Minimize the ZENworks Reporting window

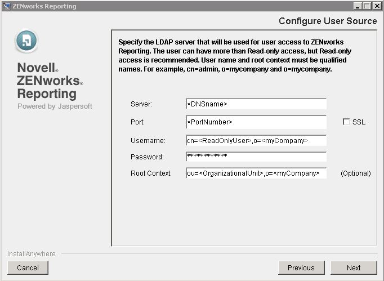tap(358, 6)
